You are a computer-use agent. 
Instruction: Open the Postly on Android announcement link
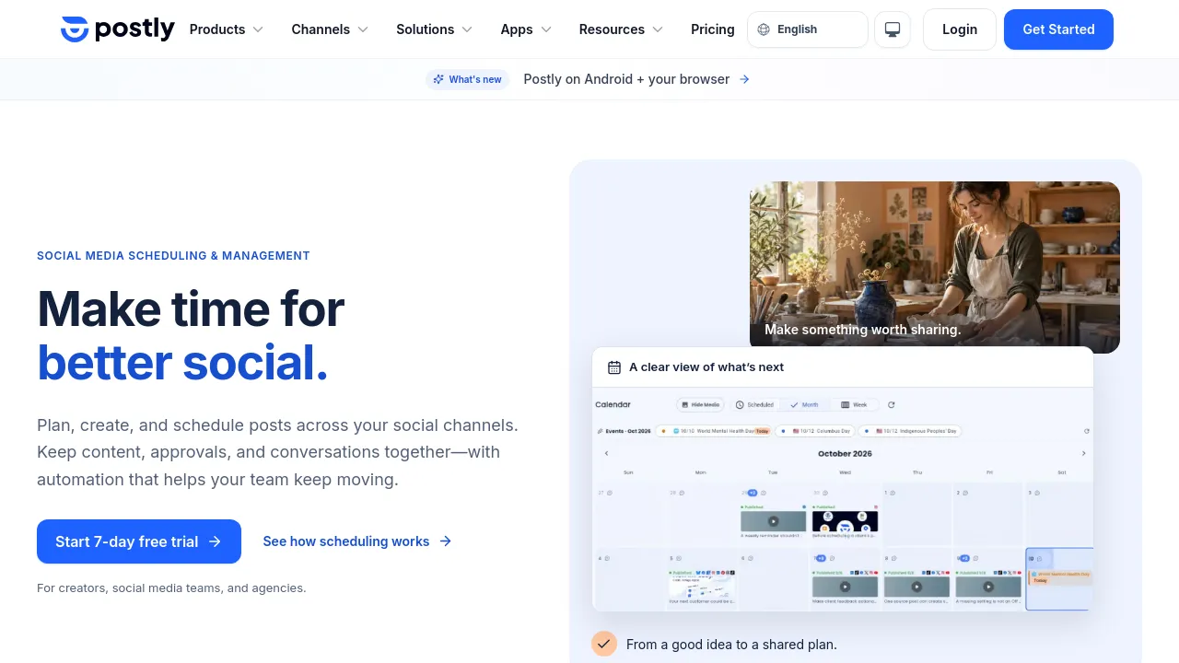[x=636, y=79]
